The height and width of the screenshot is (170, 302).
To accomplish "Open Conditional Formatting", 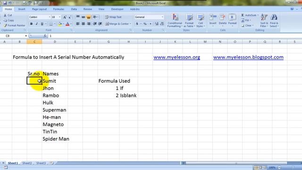I will point(175,20).
